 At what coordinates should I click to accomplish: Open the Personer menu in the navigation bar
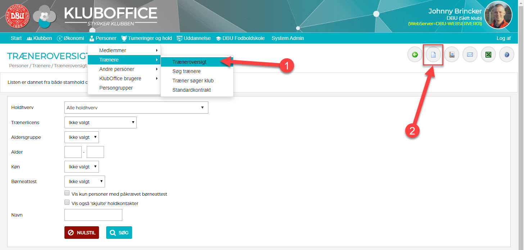pos(103,38)
